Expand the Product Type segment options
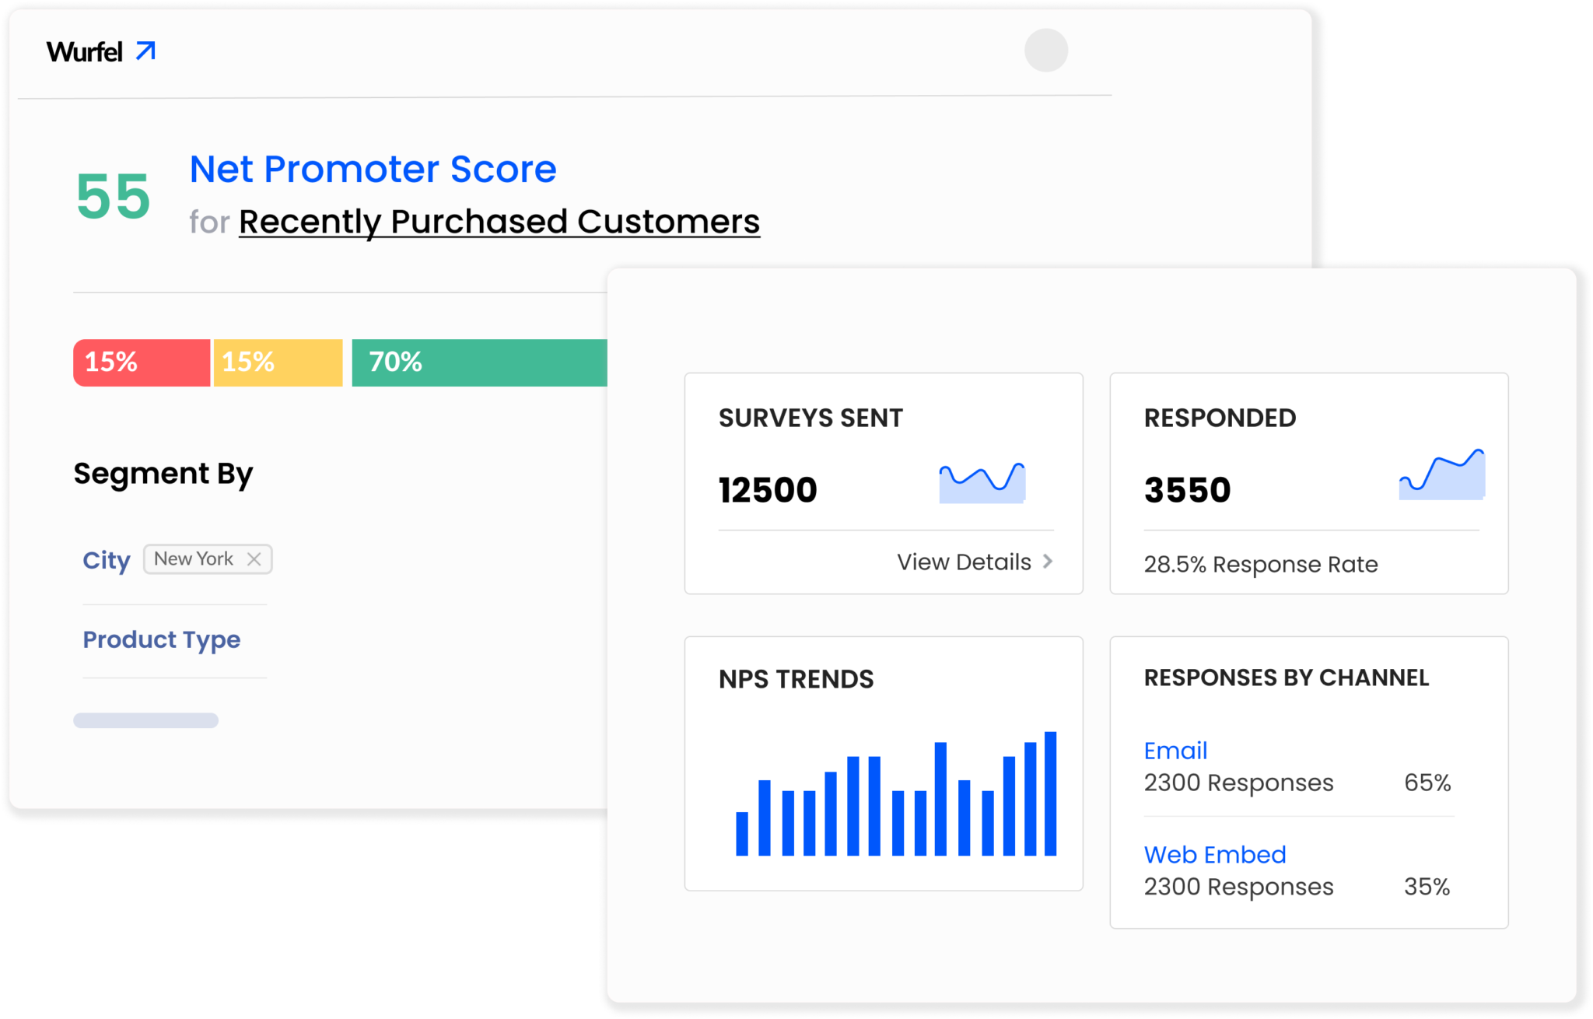 point(161,639)
